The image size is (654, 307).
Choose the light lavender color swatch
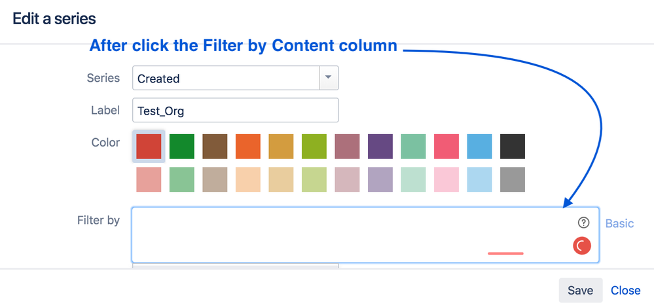pos(380,179)
